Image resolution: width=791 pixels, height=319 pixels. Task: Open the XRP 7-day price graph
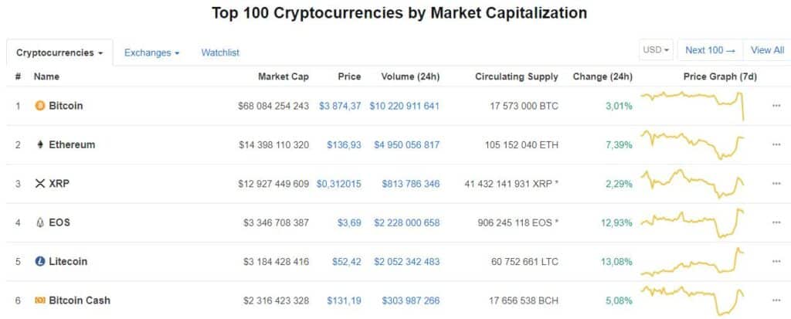point(692,184)
